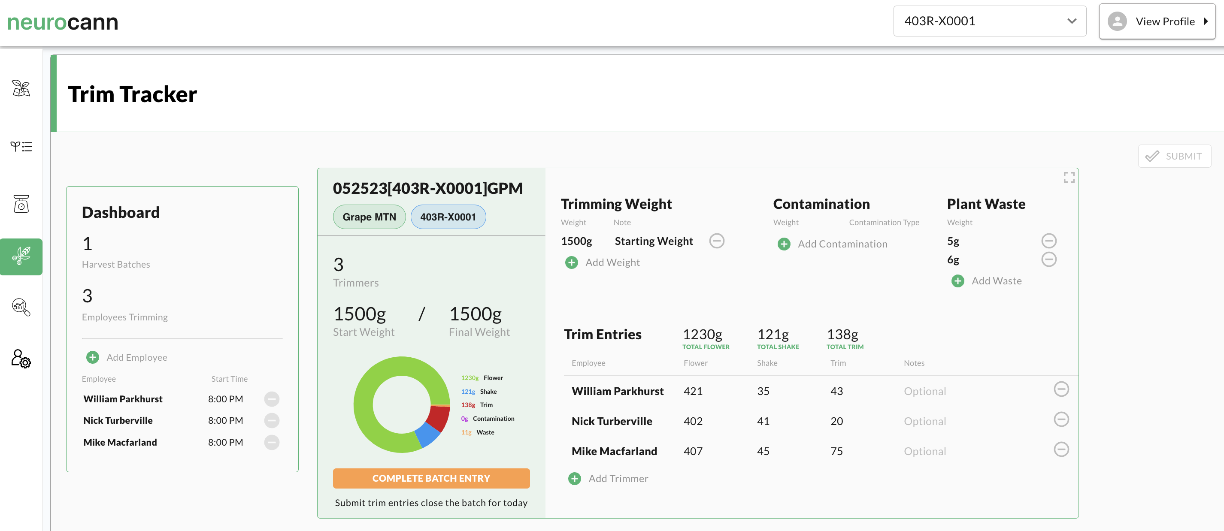Viewport: 1224px width, 531px height.
Task: Remove the 1500g Starting Weight entry
Action: 717,241
